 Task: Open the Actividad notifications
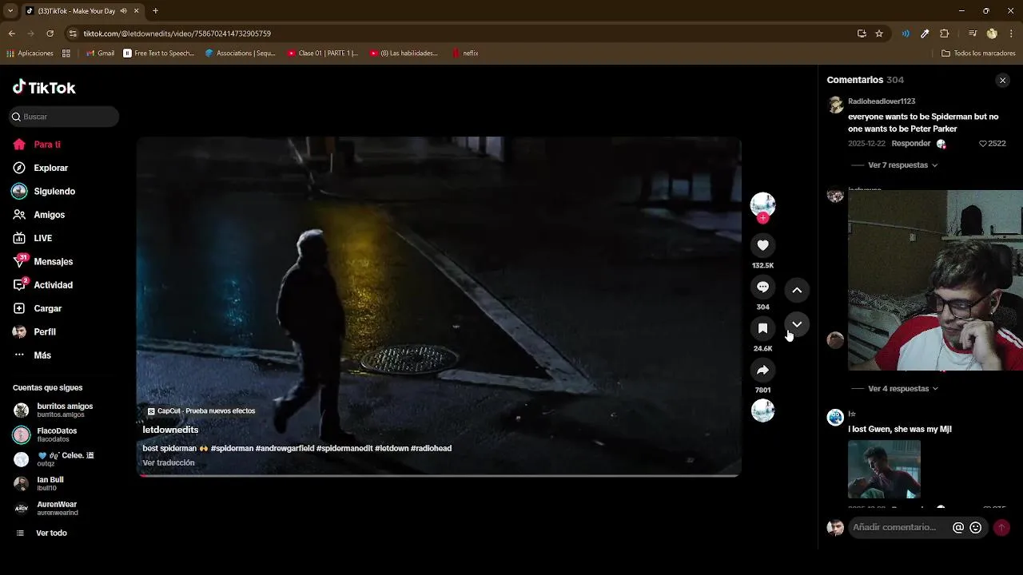[43, 285]
